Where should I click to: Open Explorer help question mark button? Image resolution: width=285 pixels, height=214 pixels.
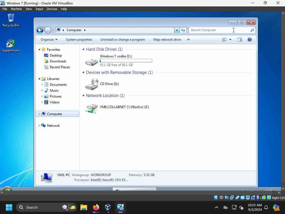[x=250, y=40]
